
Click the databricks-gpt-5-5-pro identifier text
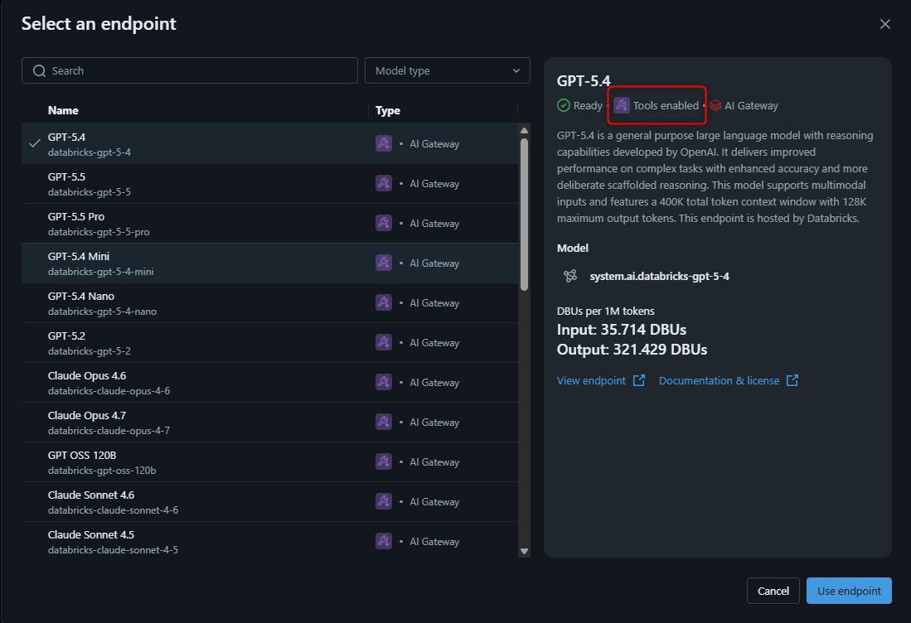98,232
